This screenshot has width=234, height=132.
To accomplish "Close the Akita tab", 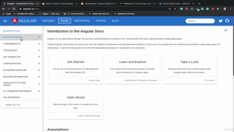I will point(76,4).
